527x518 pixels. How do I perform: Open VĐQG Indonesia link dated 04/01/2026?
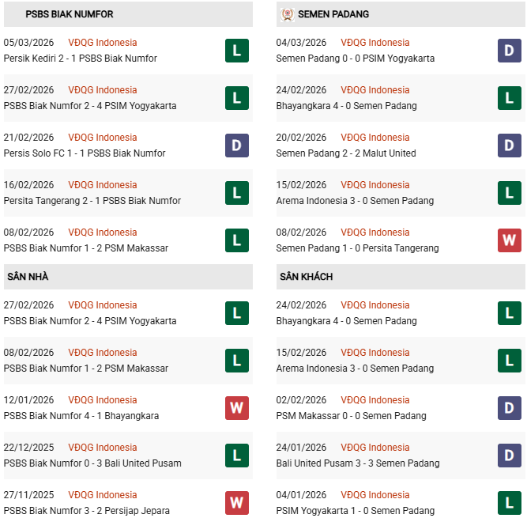[375, 495]
